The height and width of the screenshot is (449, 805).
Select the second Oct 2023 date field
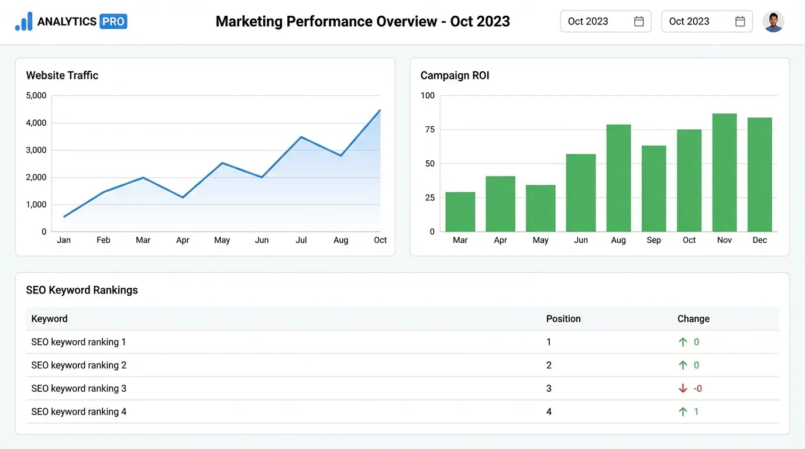pyautogui.click(x=689, y=21)
